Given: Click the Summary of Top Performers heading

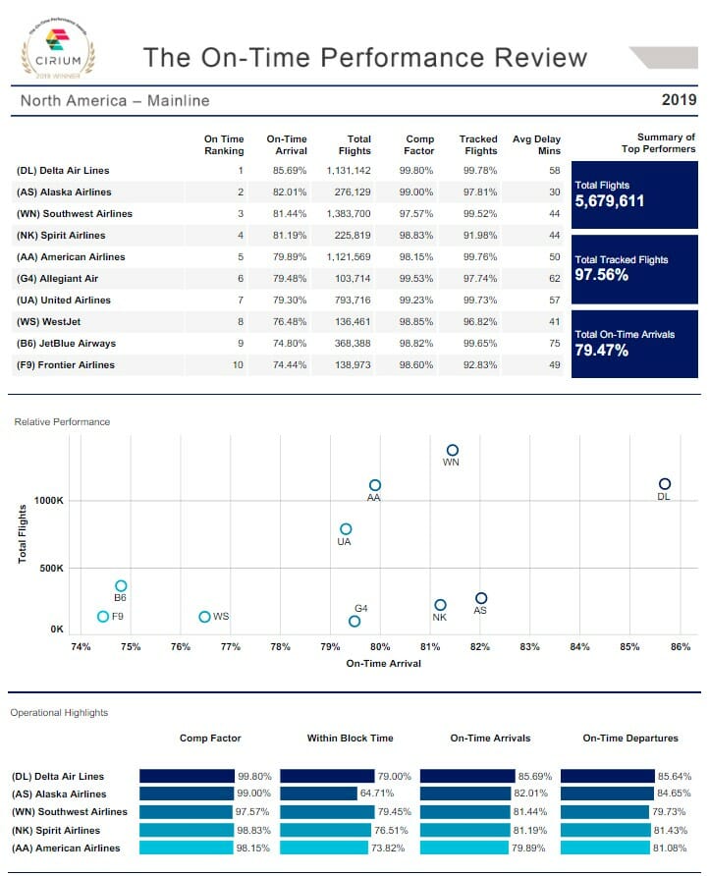Looking at the screenshot, I should pos(658,143).
